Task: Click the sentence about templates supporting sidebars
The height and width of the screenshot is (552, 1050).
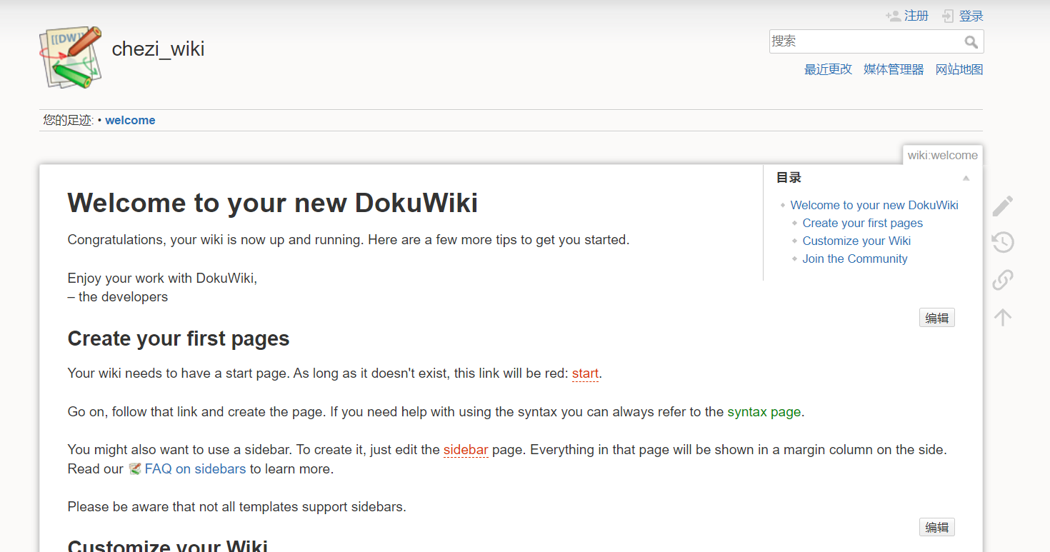Action: 236,508
